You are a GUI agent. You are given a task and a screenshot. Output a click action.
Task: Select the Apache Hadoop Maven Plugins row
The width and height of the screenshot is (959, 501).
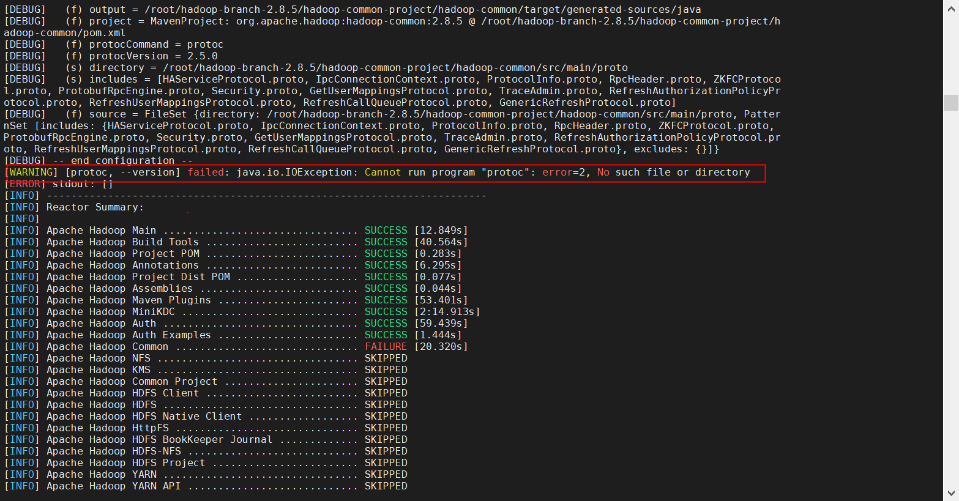point(236,300)
